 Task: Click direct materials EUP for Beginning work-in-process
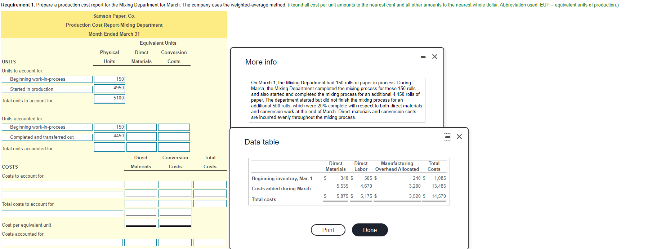tap(142, 127)
